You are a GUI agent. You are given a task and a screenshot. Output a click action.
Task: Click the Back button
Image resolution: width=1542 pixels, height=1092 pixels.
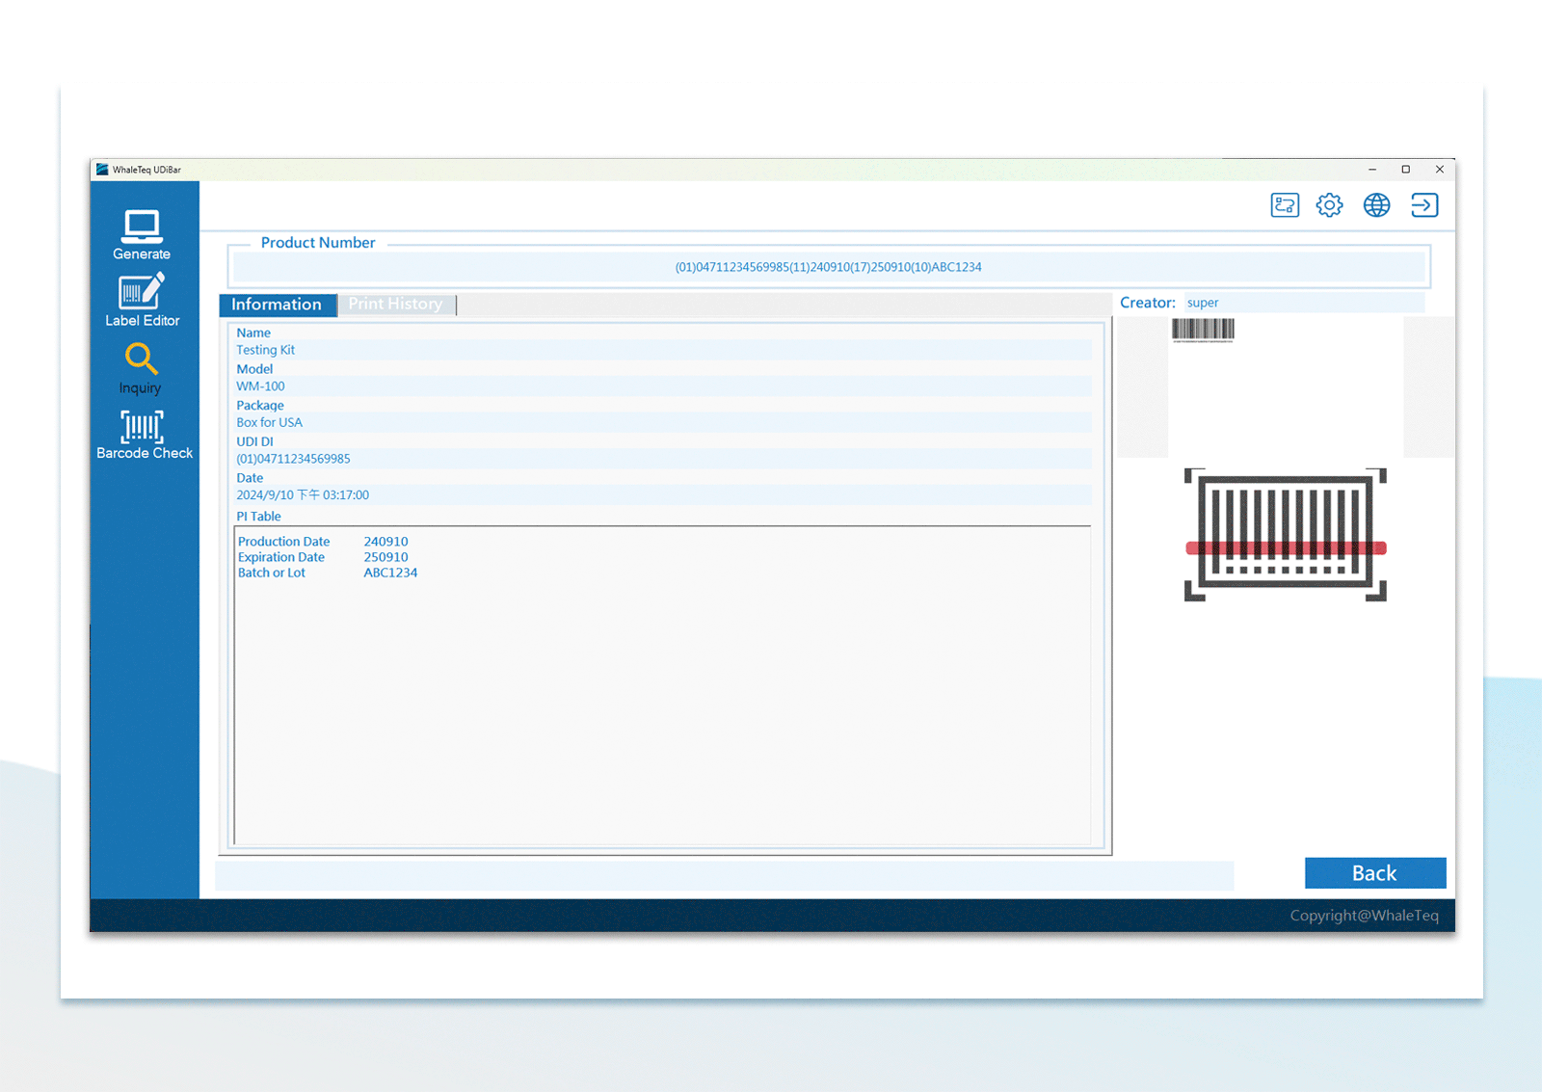pos(1375,873)
